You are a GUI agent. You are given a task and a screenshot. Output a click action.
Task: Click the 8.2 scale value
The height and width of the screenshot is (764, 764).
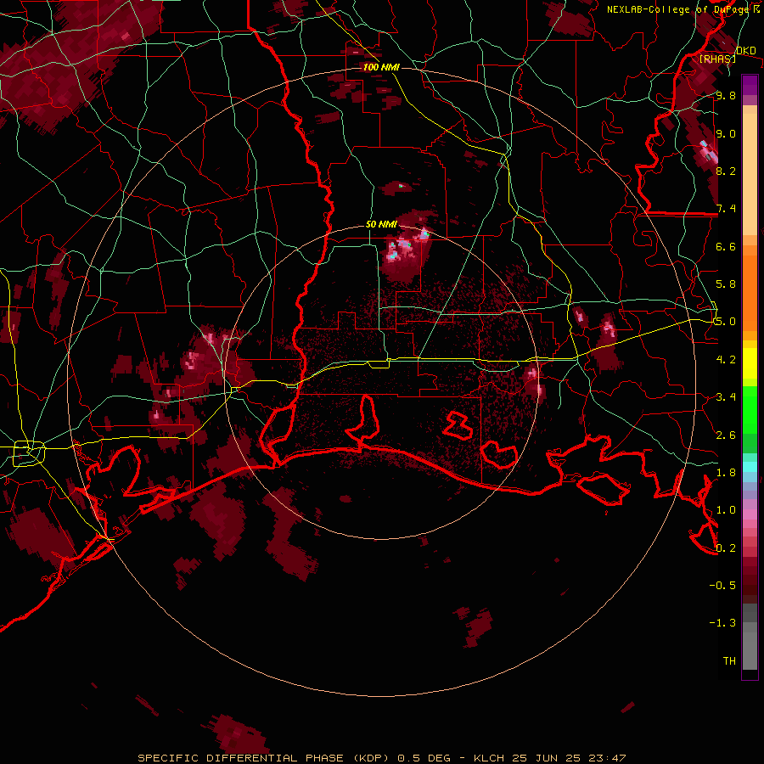[726, 171]
